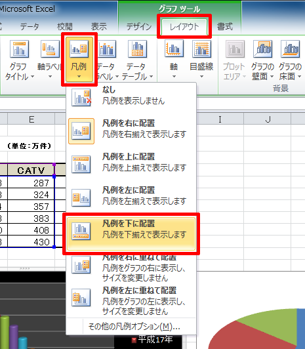
Task: Select column I header
Action: tap(220, 119)
